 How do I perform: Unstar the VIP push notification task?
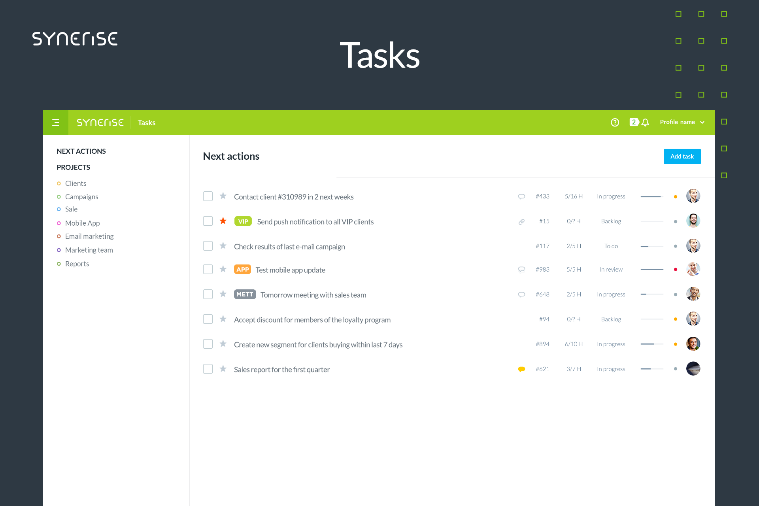tap(223, 221)
